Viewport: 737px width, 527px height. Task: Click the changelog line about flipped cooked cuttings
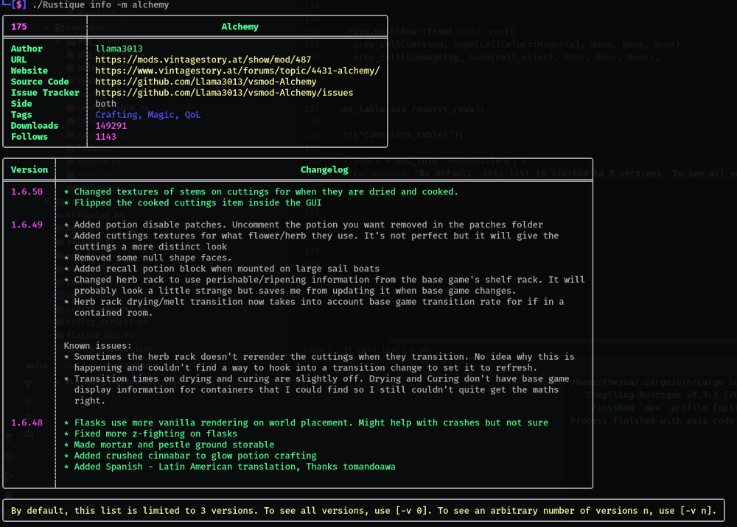(x=192, y=202)
